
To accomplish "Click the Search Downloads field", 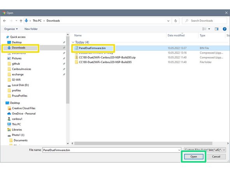I will [x=205, y=21].
